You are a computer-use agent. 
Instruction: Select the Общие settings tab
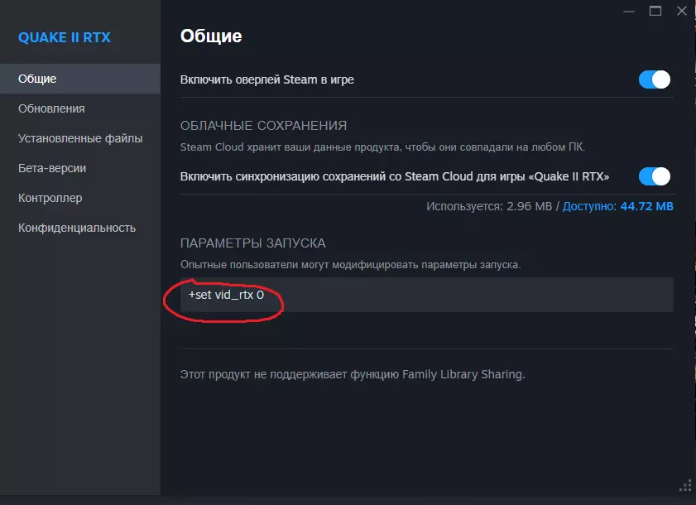(x=37, y=79)
